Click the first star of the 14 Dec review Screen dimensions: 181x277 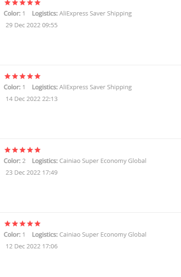click(x=8, y=77)
